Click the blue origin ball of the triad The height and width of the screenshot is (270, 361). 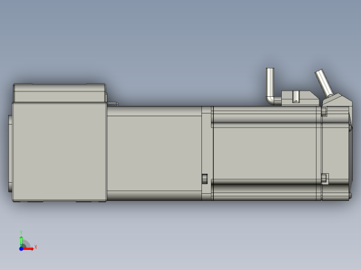tap(21, 249)
